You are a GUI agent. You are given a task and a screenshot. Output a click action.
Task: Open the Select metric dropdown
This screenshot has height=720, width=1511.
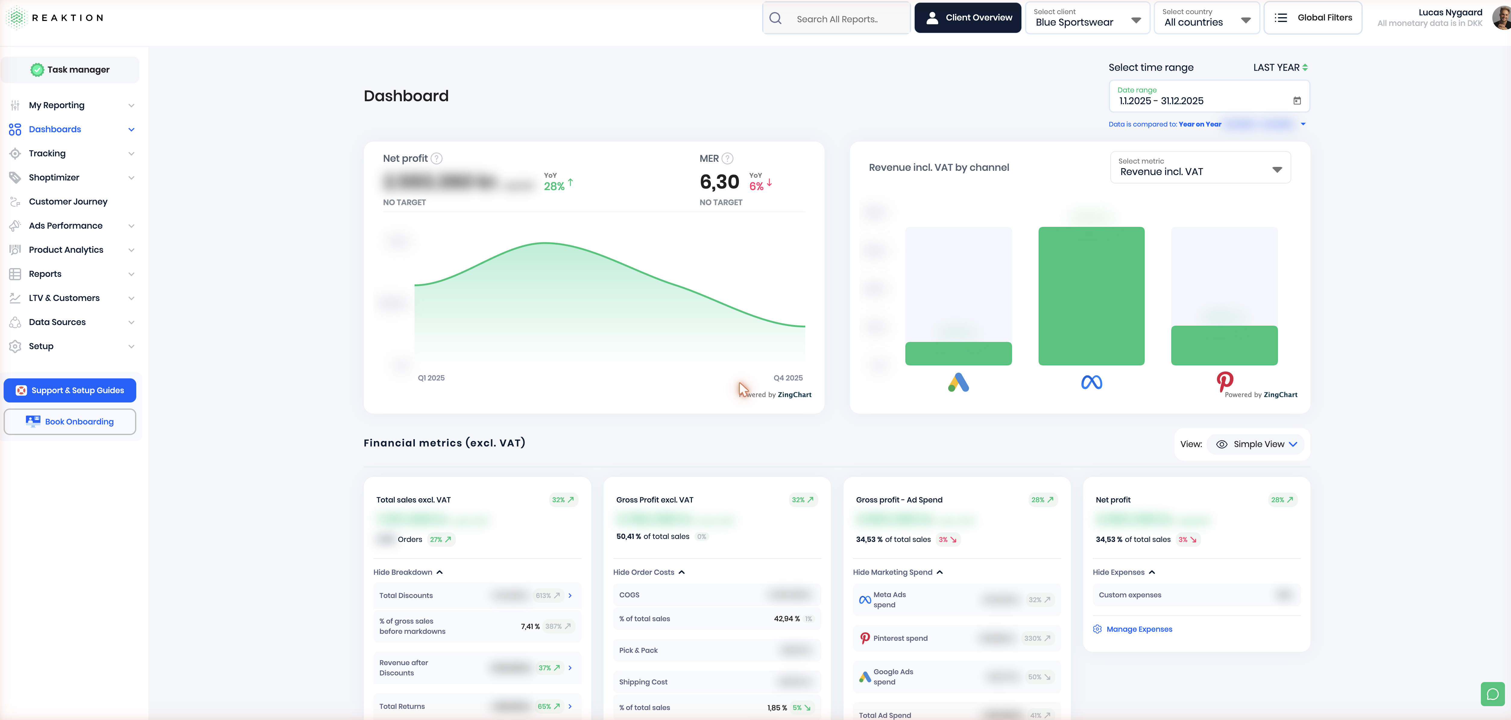[1200, 167]
